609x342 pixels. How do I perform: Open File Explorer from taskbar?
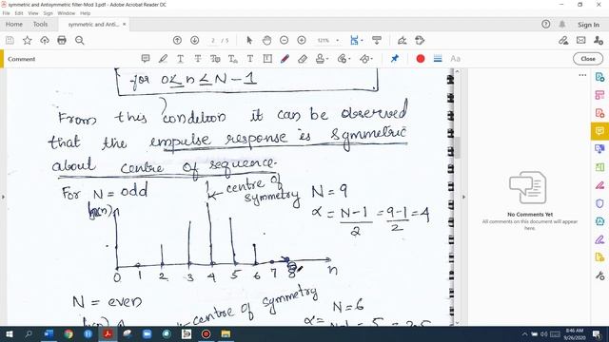coord(226,333)
